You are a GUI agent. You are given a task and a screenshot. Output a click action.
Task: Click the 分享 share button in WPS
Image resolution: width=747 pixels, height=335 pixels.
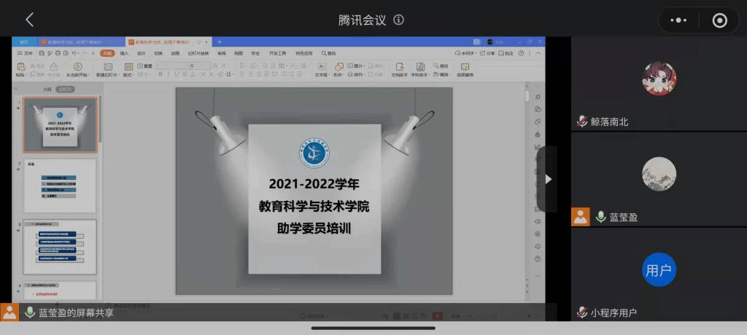(x=487, y=53)
